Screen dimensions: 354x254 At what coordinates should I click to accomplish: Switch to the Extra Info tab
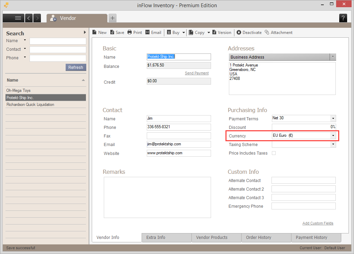(x=167, y=238)
